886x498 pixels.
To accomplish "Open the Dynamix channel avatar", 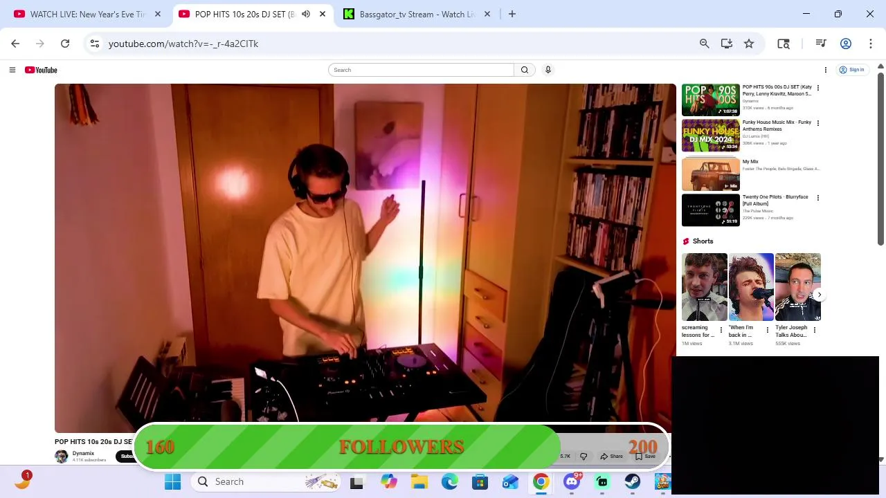I will 62,456.
